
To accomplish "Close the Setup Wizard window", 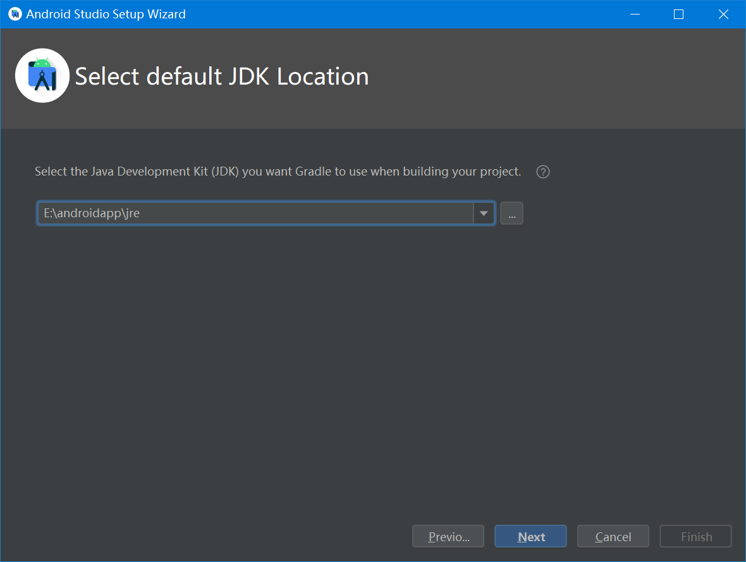I will [723, 15].
